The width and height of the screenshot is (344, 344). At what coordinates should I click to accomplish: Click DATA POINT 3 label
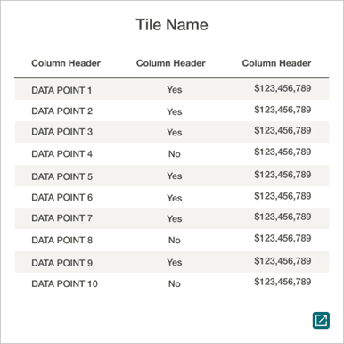pyautogui.click(x=62, y=132)
